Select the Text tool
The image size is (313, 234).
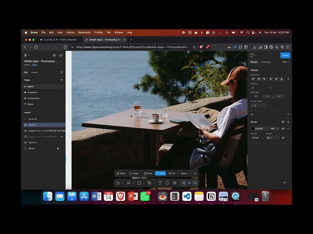[x=160, y=183]
